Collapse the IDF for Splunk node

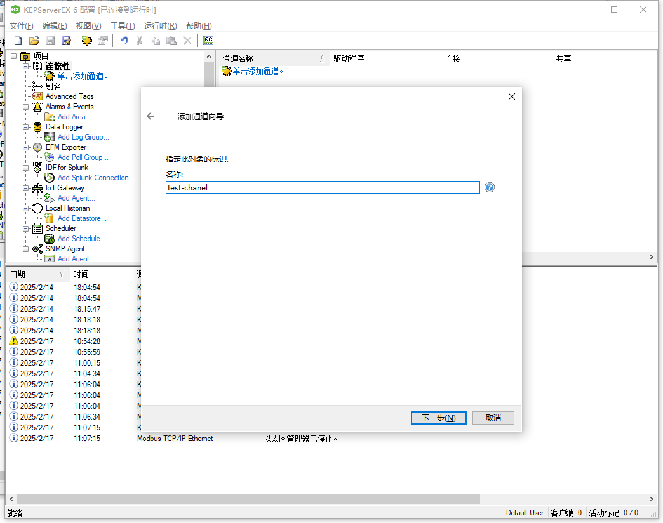coord(26,168)
